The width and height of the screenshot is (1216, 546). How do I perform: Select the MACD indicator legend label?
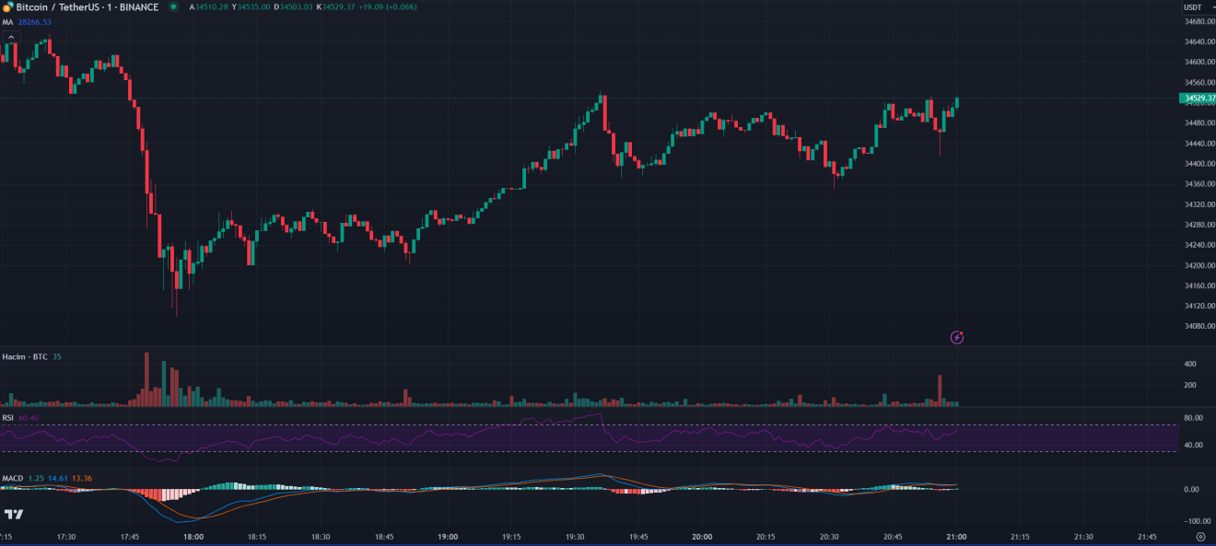coord(13,479)
